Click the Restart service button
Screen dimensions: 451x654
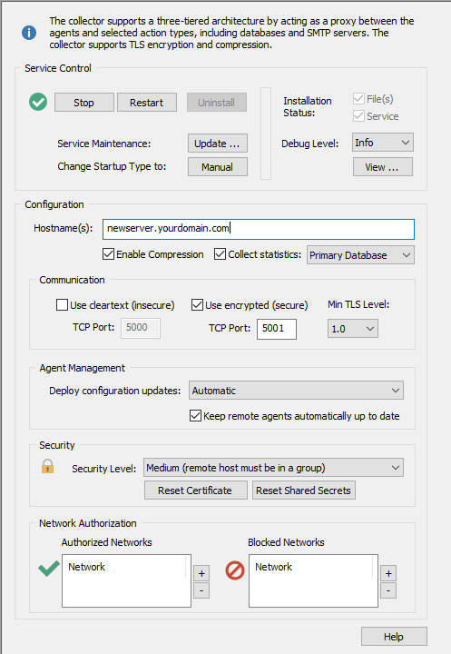147,102
